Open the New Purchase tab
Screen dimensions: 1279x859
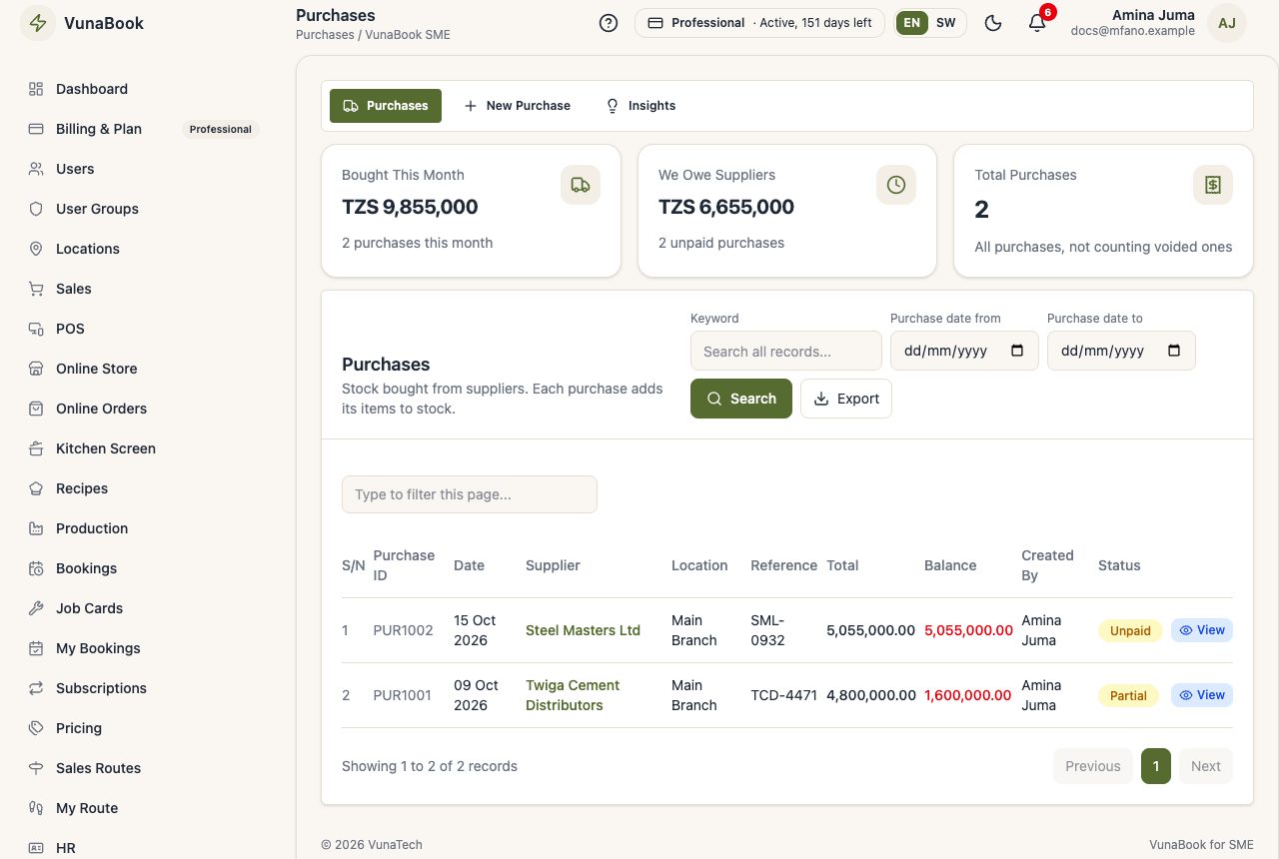point(518,106)
